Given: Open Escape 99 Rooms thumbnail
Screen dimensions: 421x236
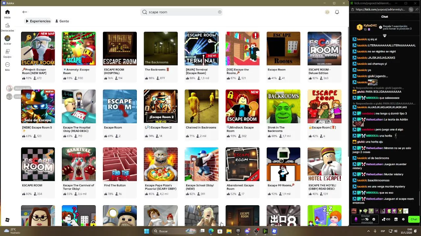Looking at the screenshot, I should 284,164.
